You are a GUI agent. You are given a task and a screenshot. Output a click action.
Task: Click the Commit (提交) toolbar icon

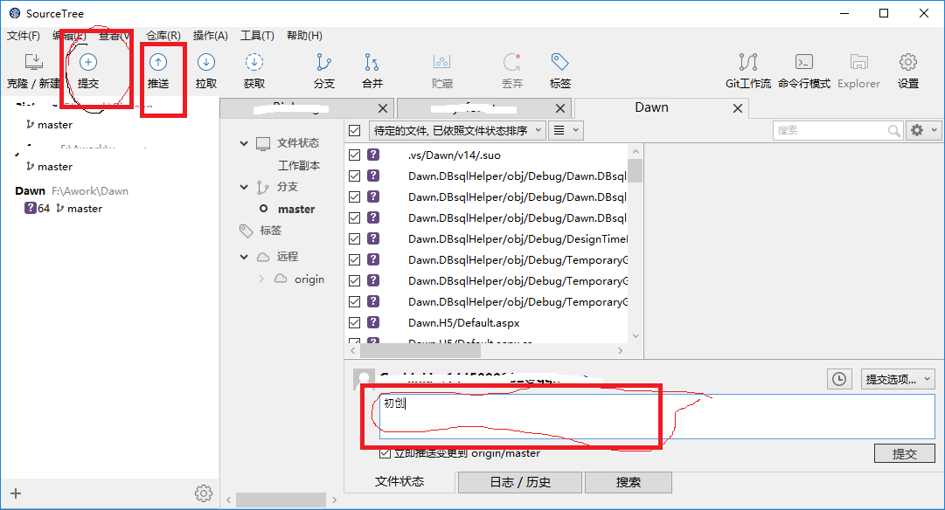click(x=88, y=62)
